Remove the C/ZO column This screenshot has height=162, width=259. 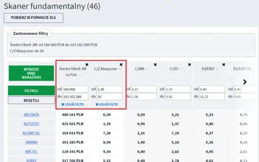190,64
